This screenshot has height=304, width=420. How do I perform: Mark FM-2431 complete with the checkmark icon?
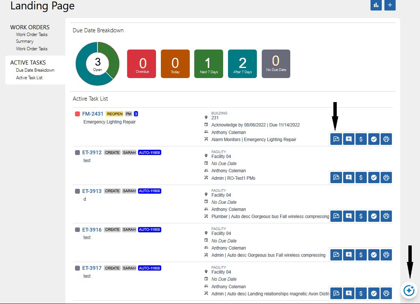point(373,139)
